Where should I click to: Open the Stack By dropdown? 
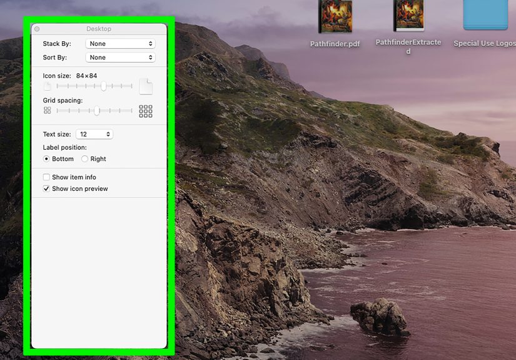120,43
